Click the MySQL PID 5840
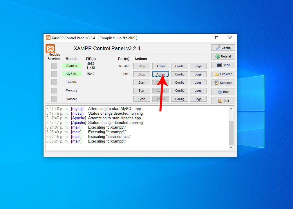This screenshot has height=209, width=293. (x=91, y=74)
